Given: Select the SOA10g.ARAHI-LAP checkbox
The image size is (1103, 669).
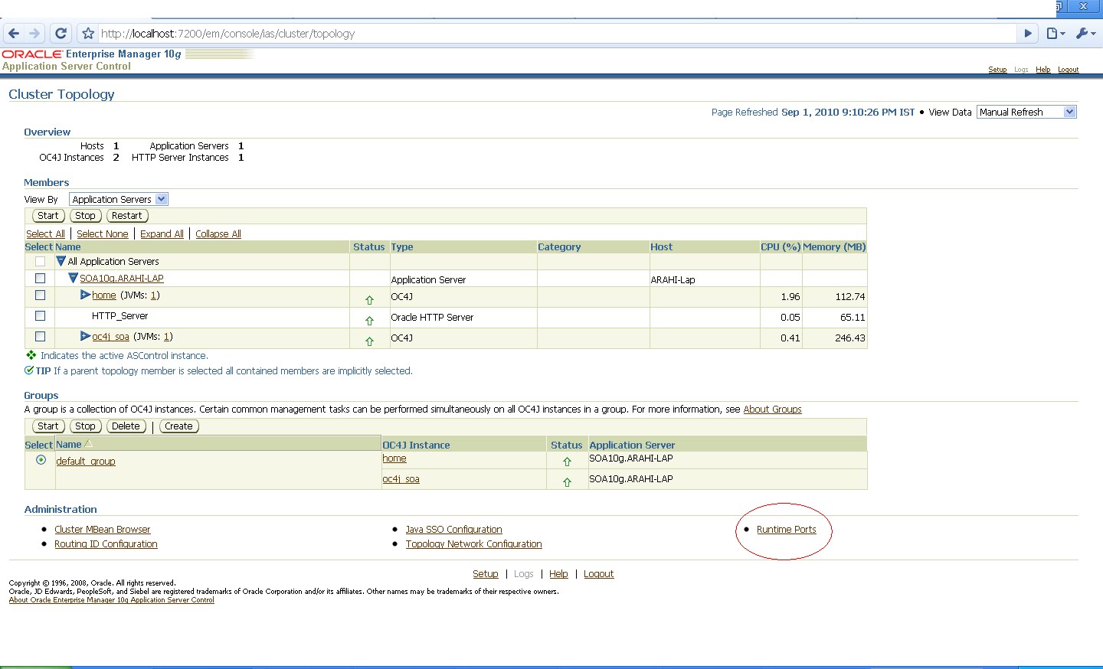Looking at the screenshot, I should [40, 278].
